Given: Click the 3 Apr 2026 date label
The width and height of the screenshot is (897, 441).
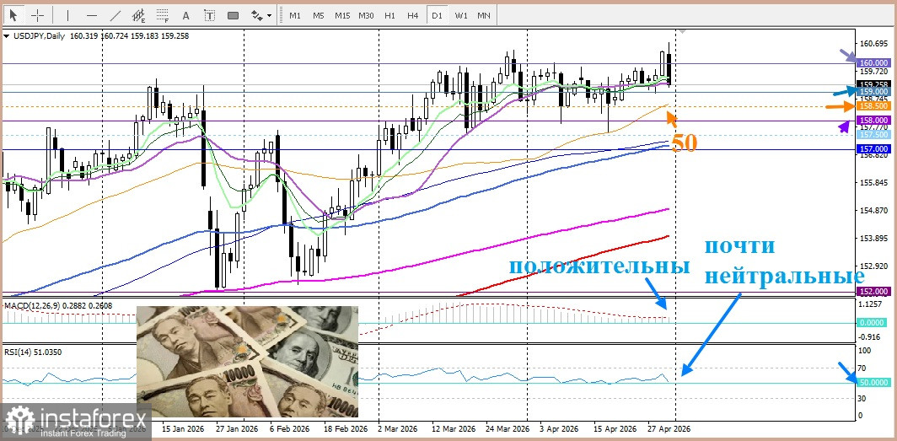Looking at the screenshot, I should (x=558, y=428).
